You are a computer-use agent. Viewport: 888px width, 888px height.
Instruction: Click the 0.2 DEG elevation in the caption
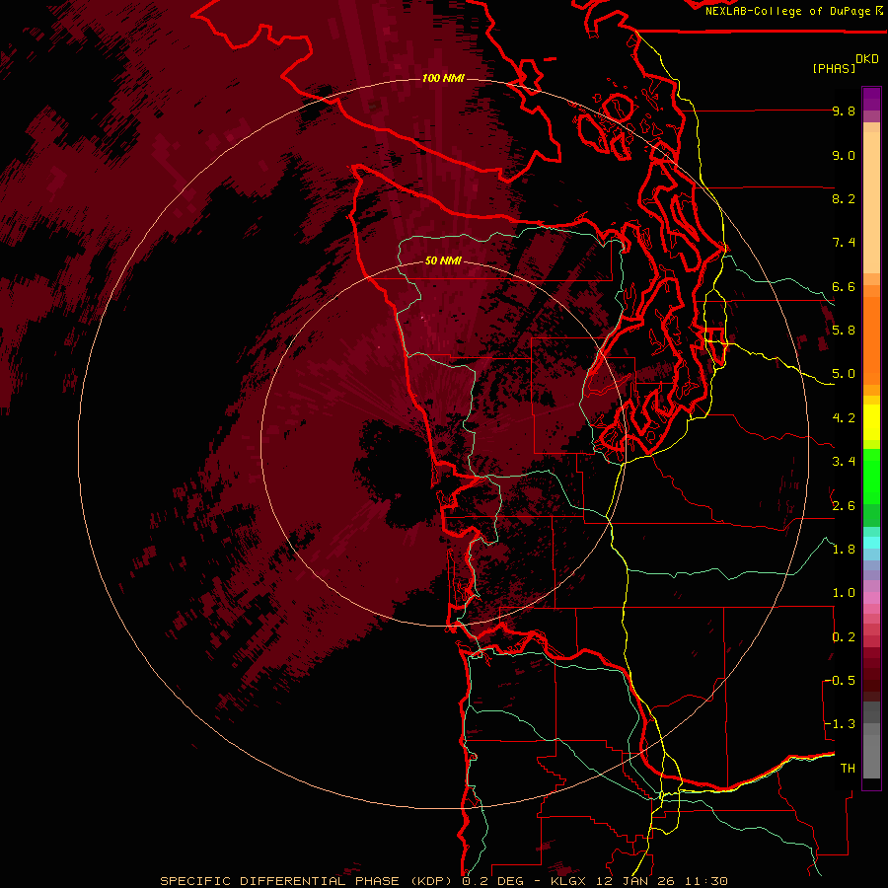coord(492,881)
